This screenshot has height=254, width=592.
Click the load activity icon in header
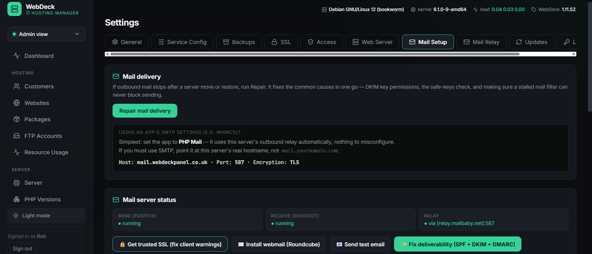point(475,9)
